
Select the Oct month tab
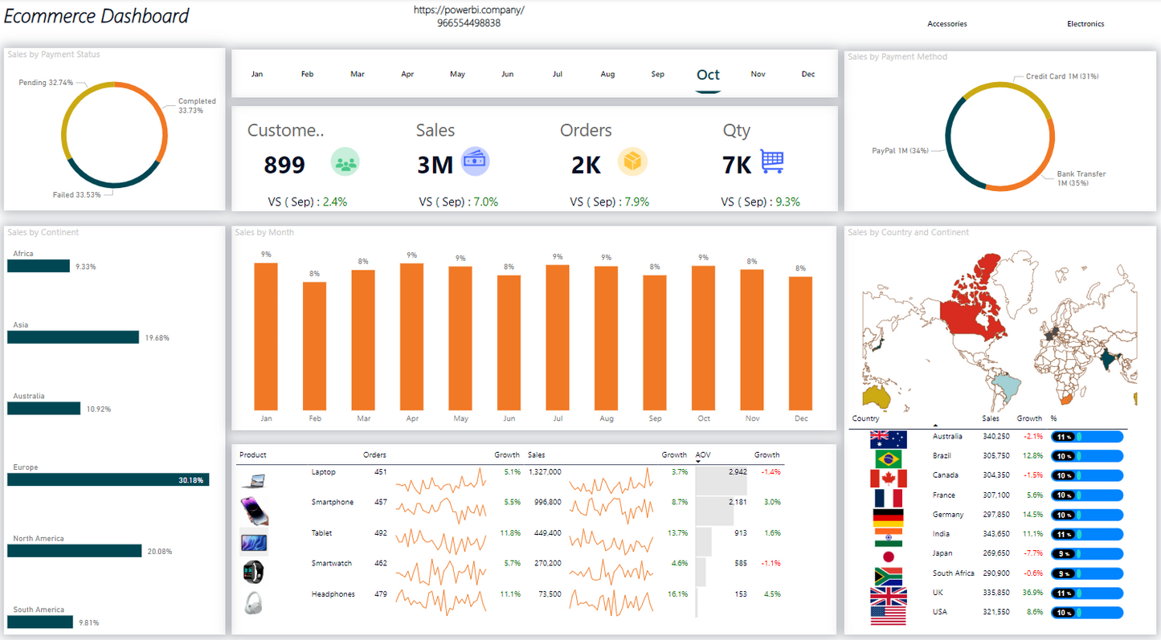tap(708, 75)
